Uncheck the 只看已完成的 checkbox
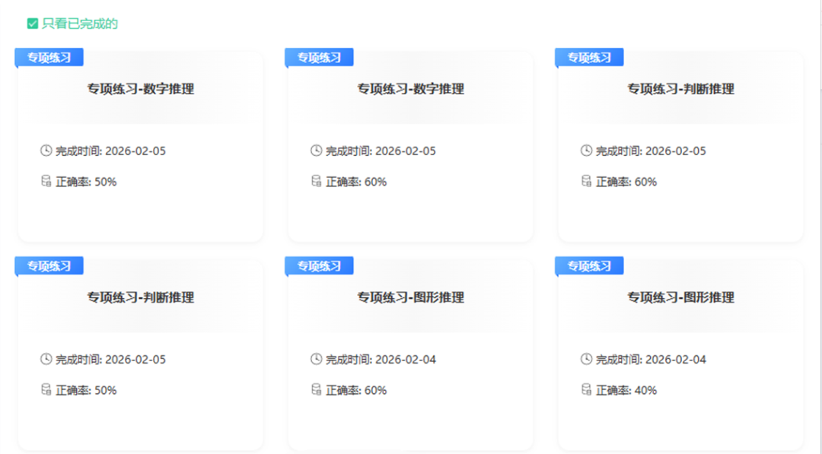The width and height of the screenshot is (822, 454). click(33, 24)
